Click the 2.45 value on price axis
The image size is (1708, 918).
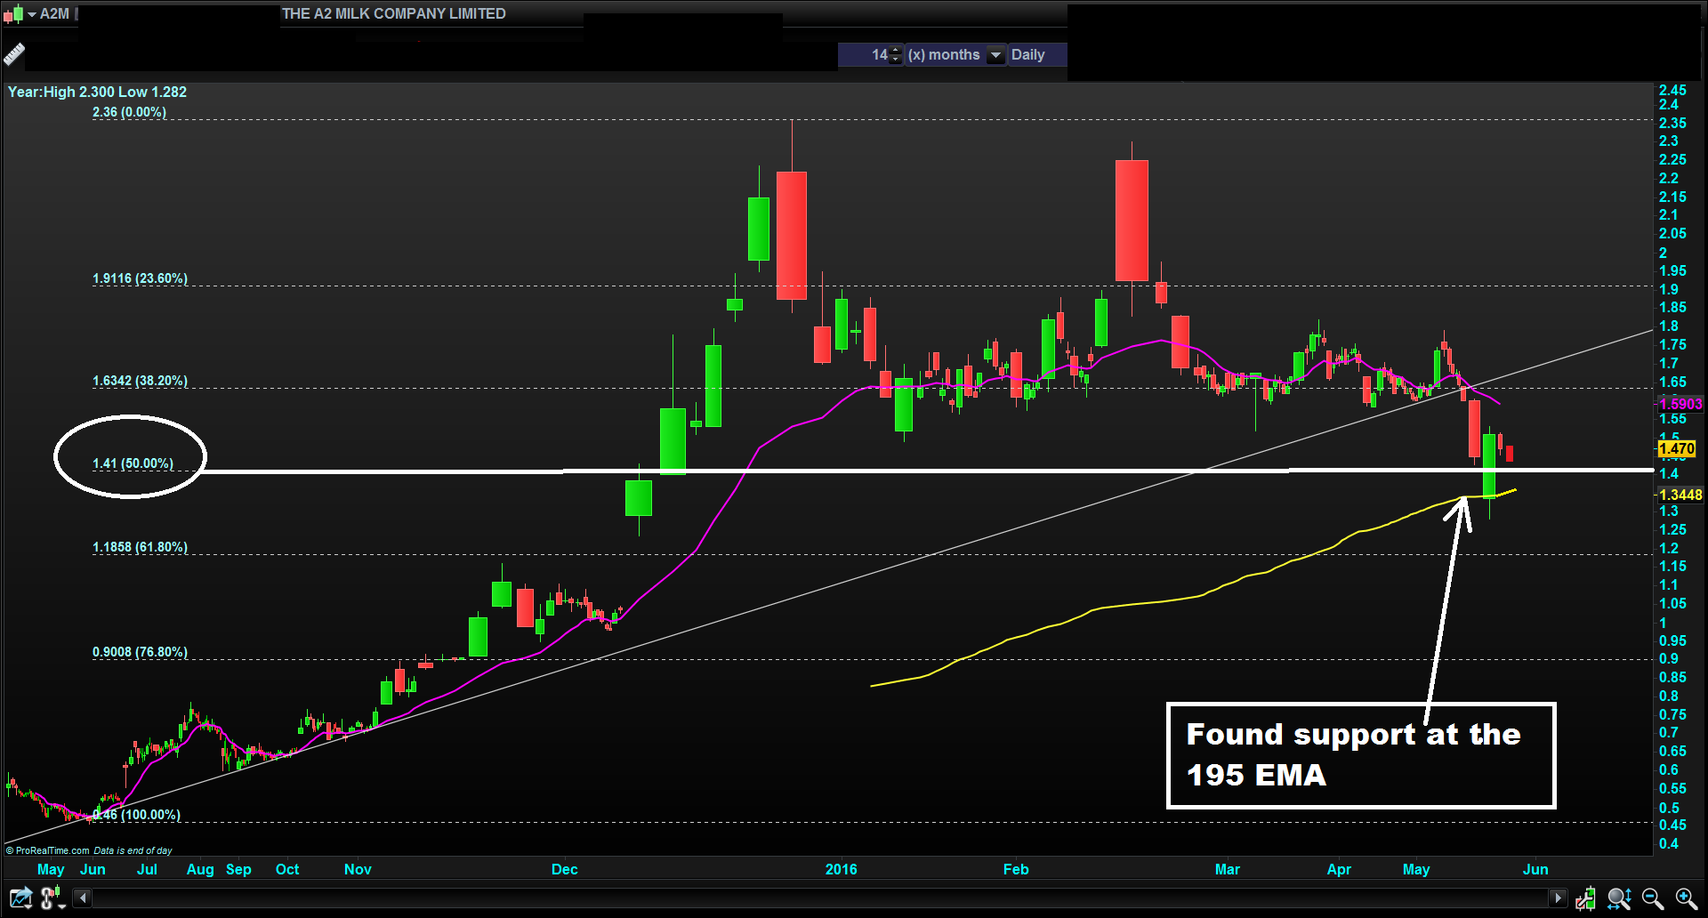(x=1672, y=90)
